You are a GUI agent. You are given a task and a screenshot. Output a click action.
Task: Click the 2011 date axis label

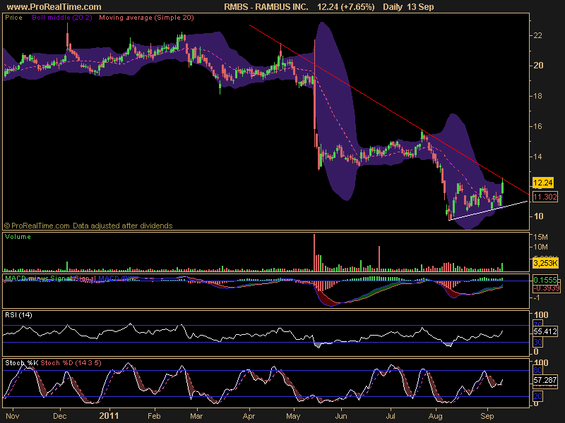109,416
